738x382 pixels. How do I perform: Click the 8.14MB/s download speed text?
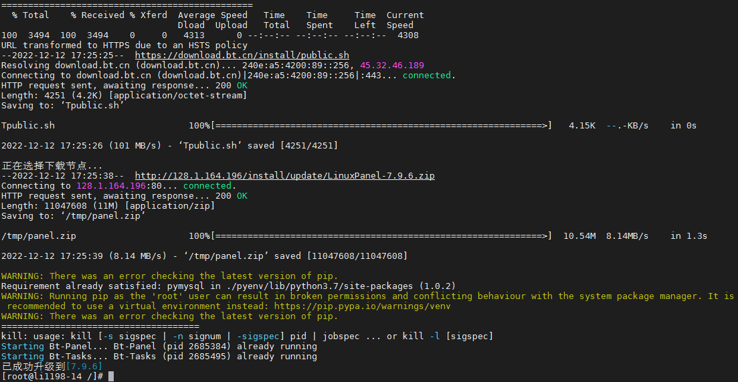627,236
